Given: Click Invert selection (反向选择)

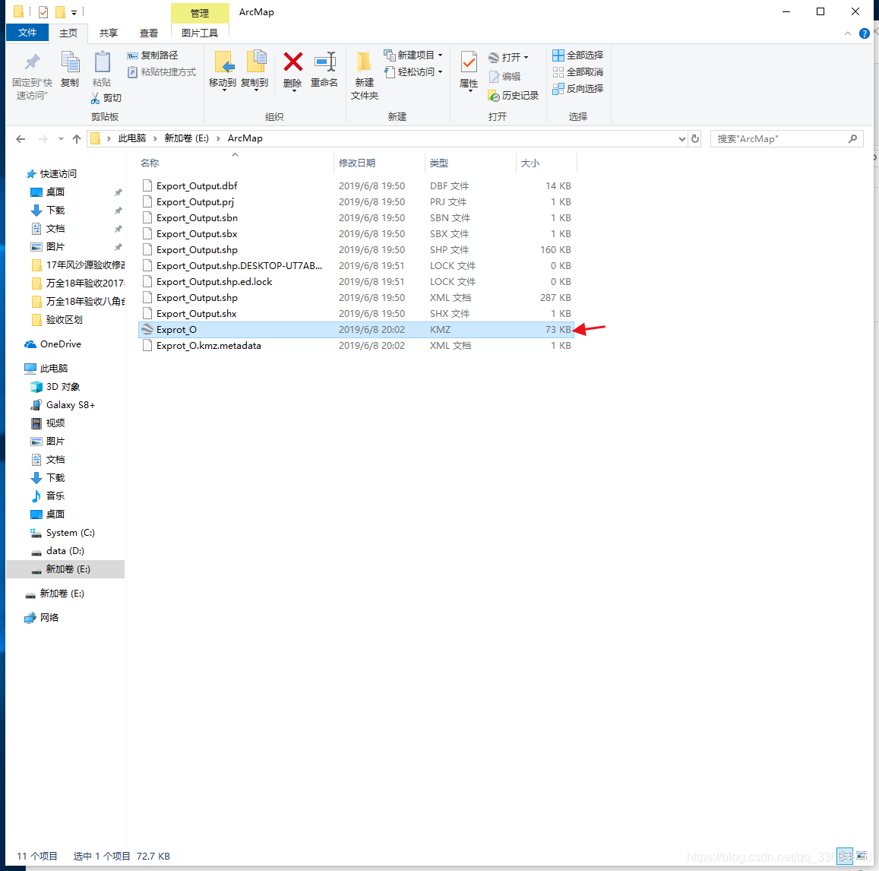Looking at the screenshot, I should click(578, 89).
